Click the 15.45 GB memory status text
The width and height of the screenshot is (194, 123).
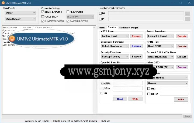point(105,121)
